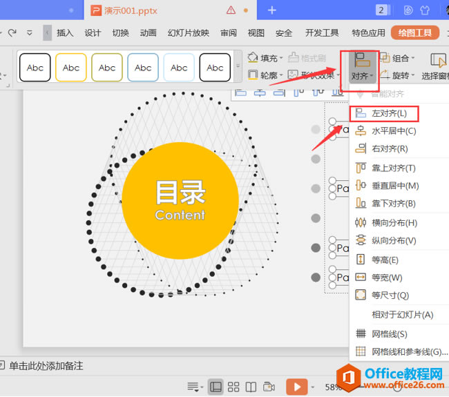Viewport: 449px width, 397px height.
Task: Open the 选择窗格 selection pane
Action: (435, 67)
